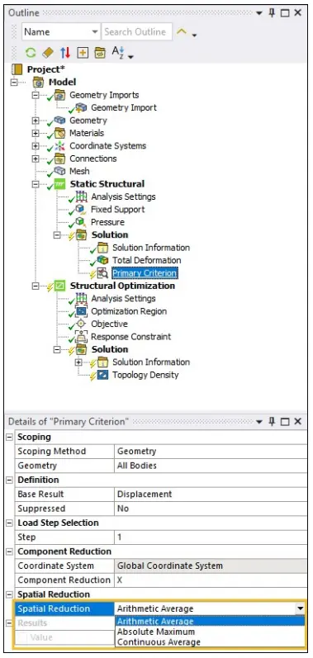This screenshot has width=313, height=658.
Task: Collapse the Static Structural tree node
Action: [36, 184]
